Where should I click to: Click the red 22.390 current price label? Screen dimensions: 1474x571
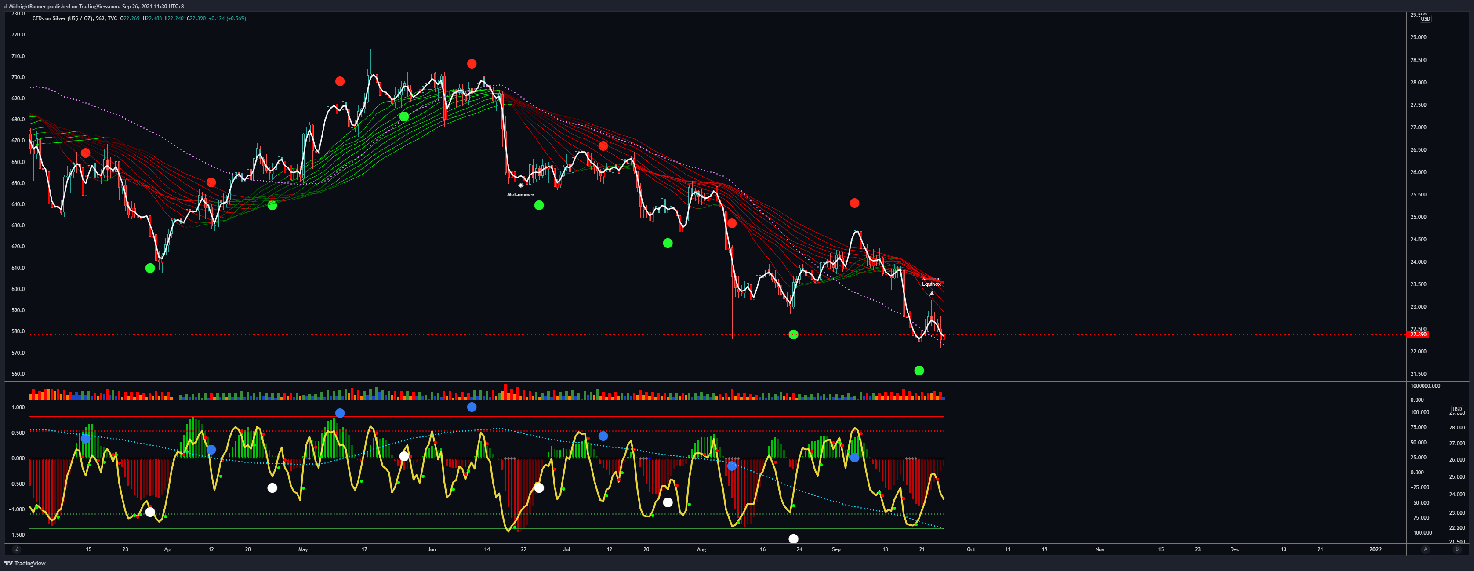point(1418,335)
